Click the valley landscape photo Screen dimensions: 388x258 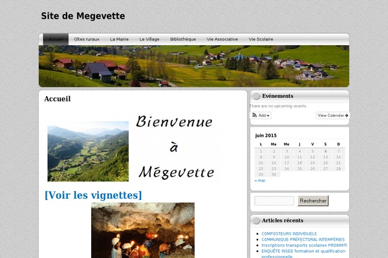pyautogui.click(x=88, y=152)
